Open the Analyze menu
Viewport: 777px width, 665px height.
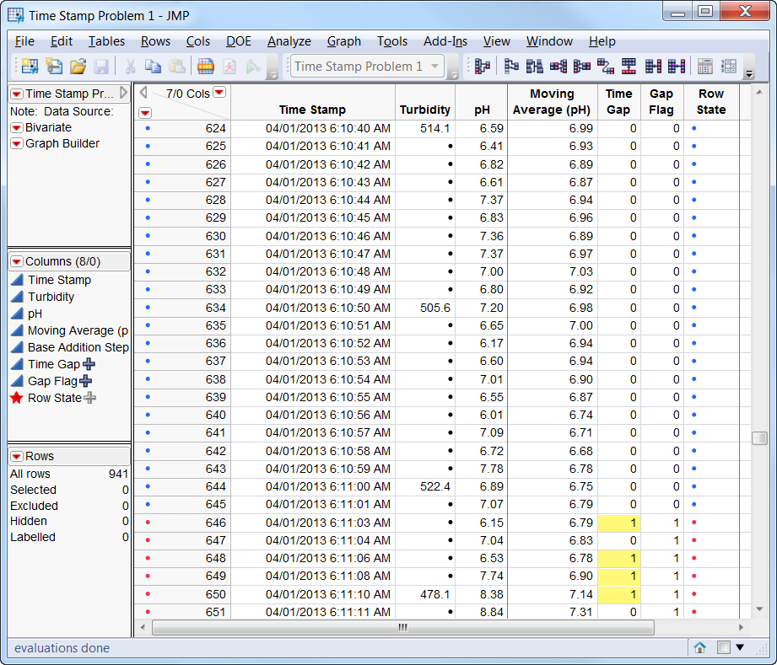click(x=289, y=41)
